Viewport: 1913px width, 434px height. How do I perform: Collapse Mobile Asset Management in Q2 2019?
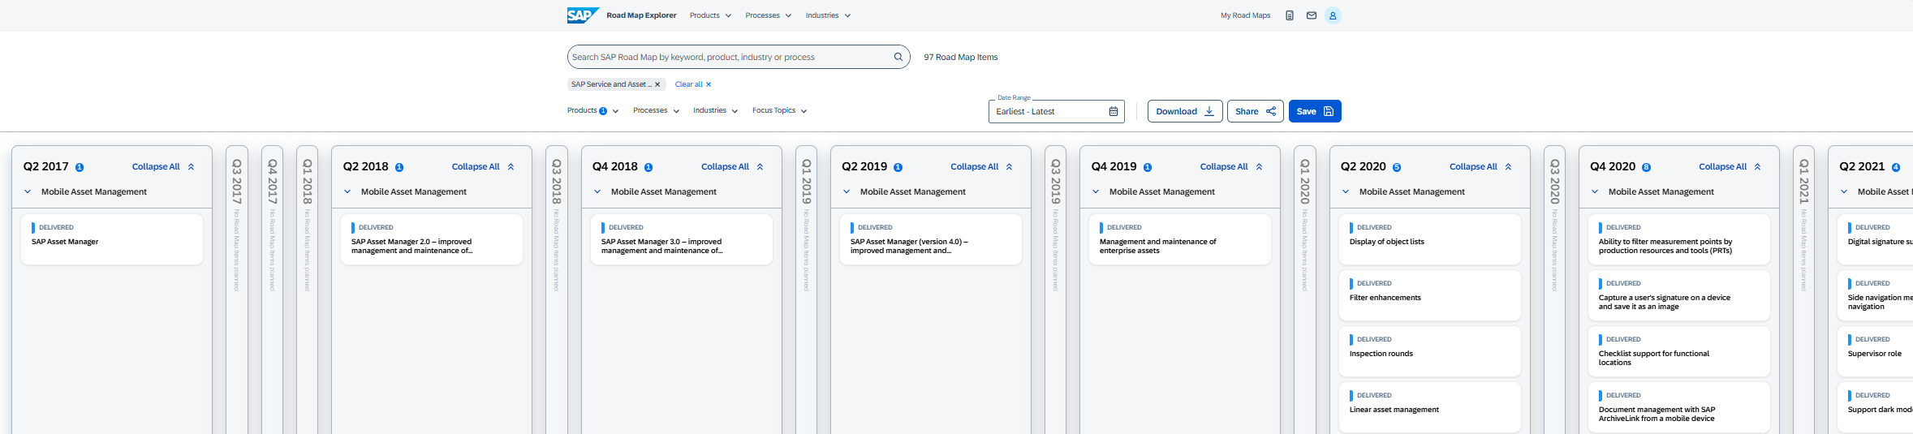pos(847,192)
